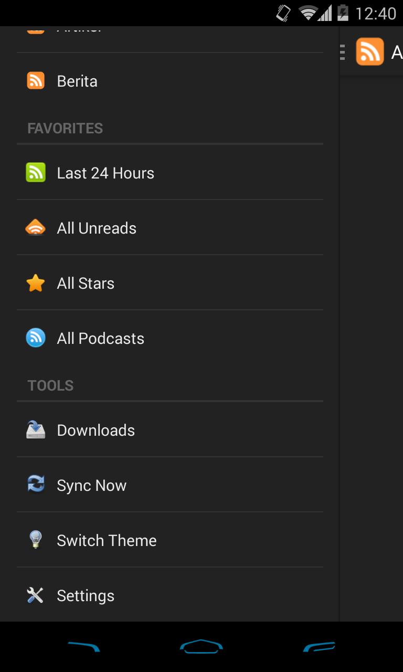This screenshot has width=403, height=672.
Task: Open Settings from the drawer
Action: (x=86, y=596)
